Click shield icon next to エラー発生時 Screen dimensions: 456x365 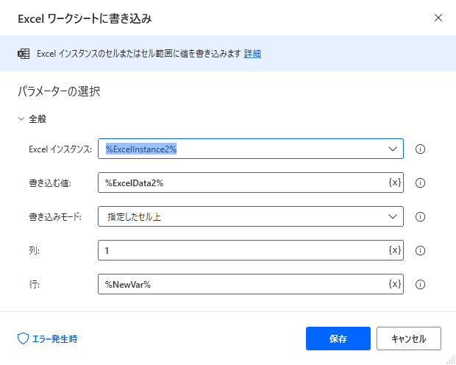point(23,339)
